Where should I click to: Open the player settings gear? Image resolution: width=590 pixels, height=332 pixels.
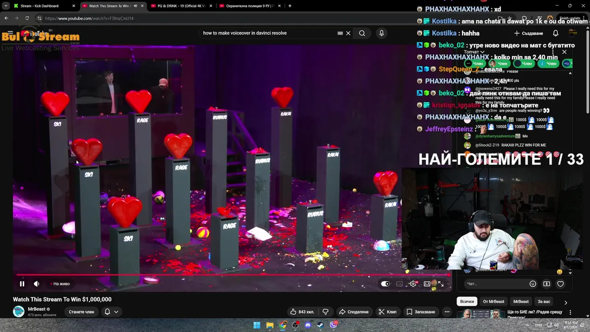click(413, 284)
